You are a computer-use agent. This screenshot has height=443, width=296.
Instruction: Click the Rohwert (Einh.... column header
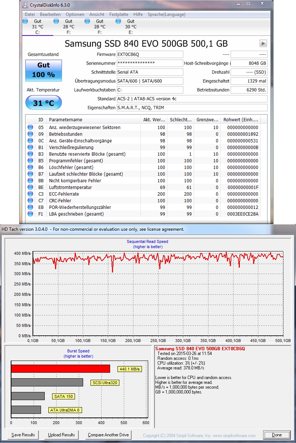pos(241,119)
